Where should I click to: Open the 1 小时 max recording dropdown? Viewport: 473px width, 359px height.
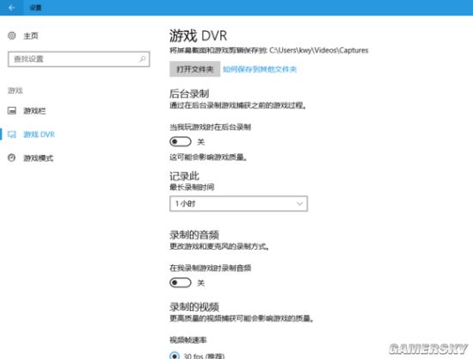point(238,203)
